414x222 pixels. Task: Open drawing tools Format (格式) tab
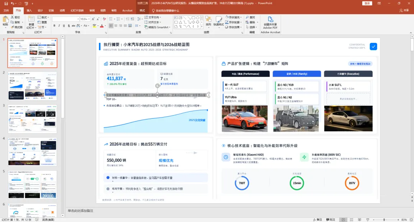142,11
